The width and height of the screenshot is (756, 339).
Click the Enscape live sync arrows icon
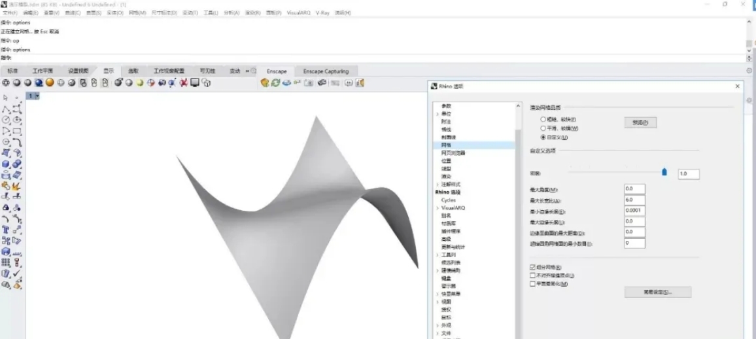pos(276,82)
